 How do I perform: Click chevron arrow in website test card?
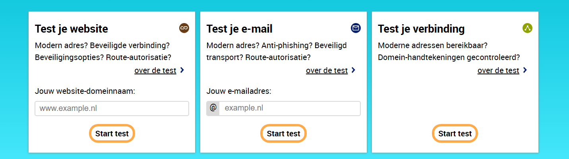coord(182,70)
